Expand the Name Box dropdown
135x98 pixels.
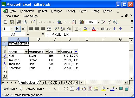click(x=28, y=35)
